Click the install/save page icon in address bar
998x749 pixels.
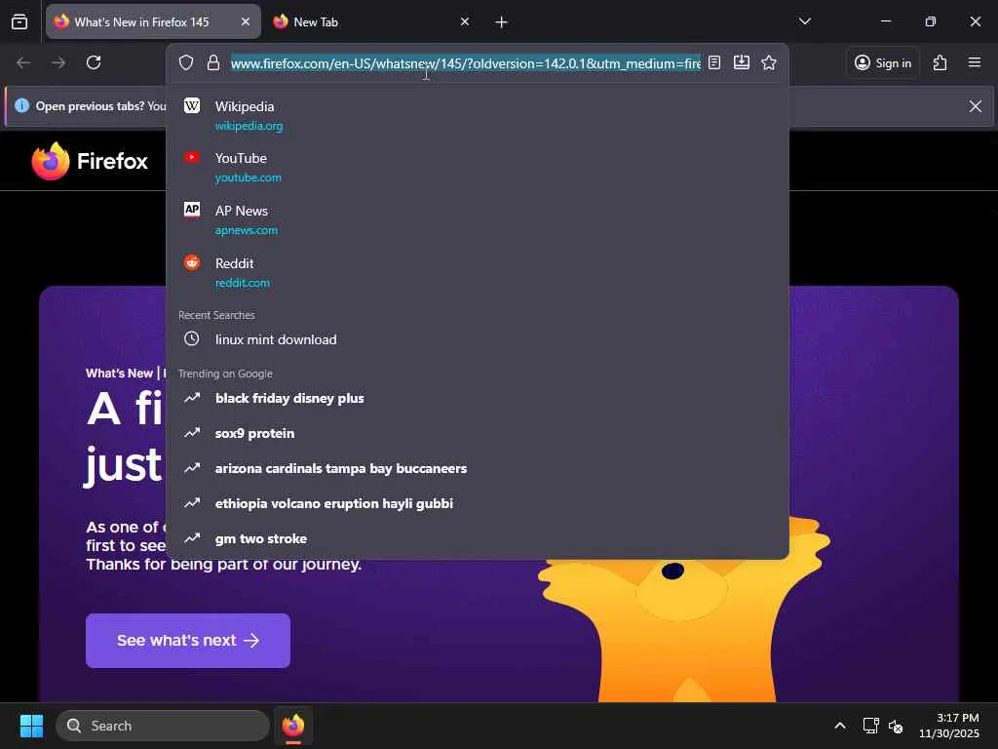coord(742,62)
